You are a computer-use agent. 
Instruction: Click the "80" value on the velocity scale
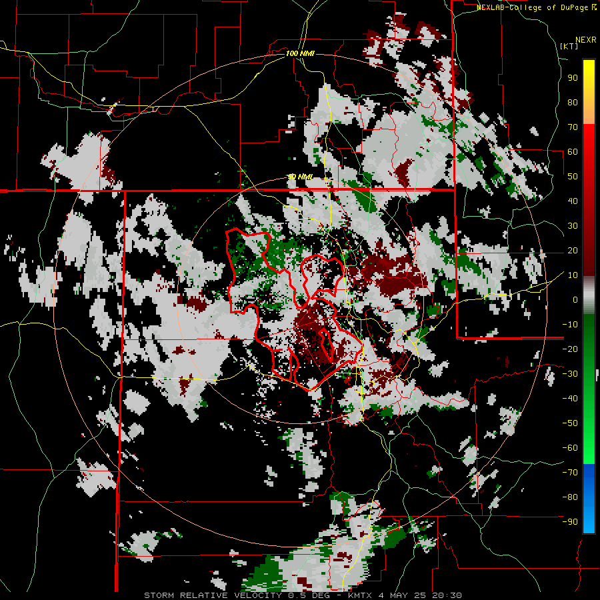(573, 103)
